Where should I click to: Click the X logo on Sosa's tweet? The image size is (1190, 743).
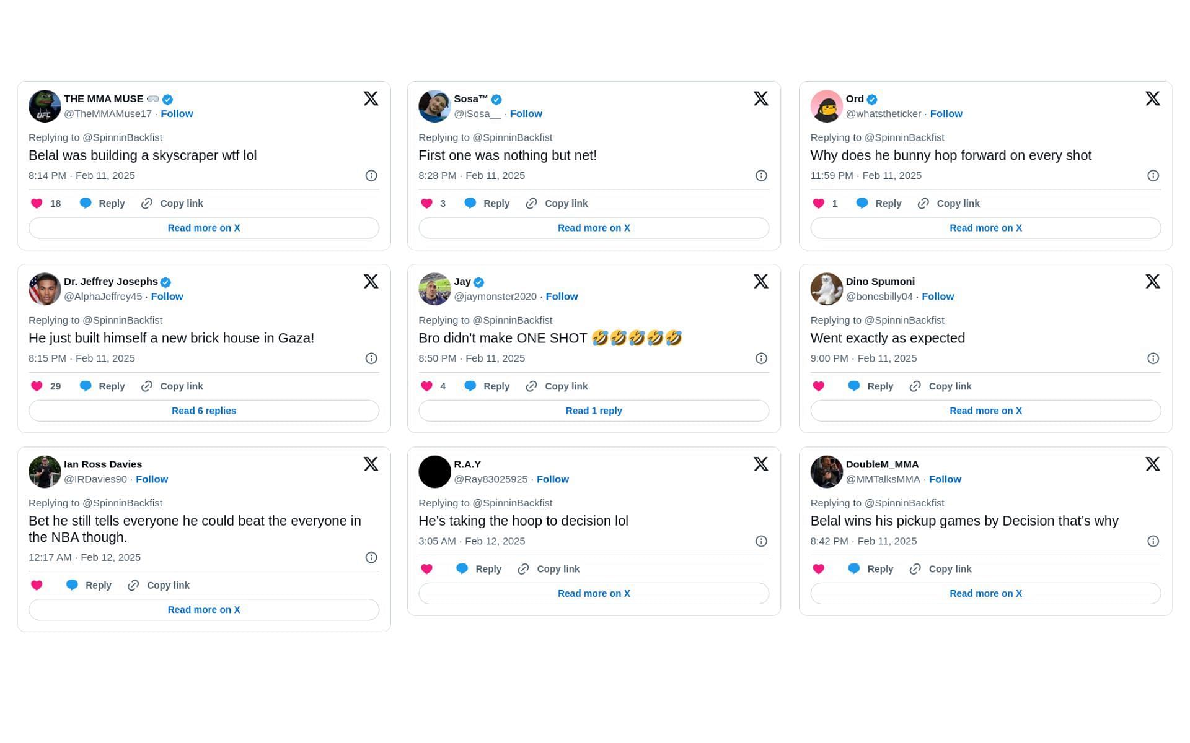[x=760, y=98]
